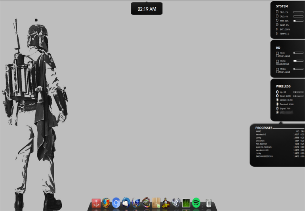Viewport: 305px width, 211px height.
Task: Select the rtkit-daemon process row
Action: [x=280, y=144]
